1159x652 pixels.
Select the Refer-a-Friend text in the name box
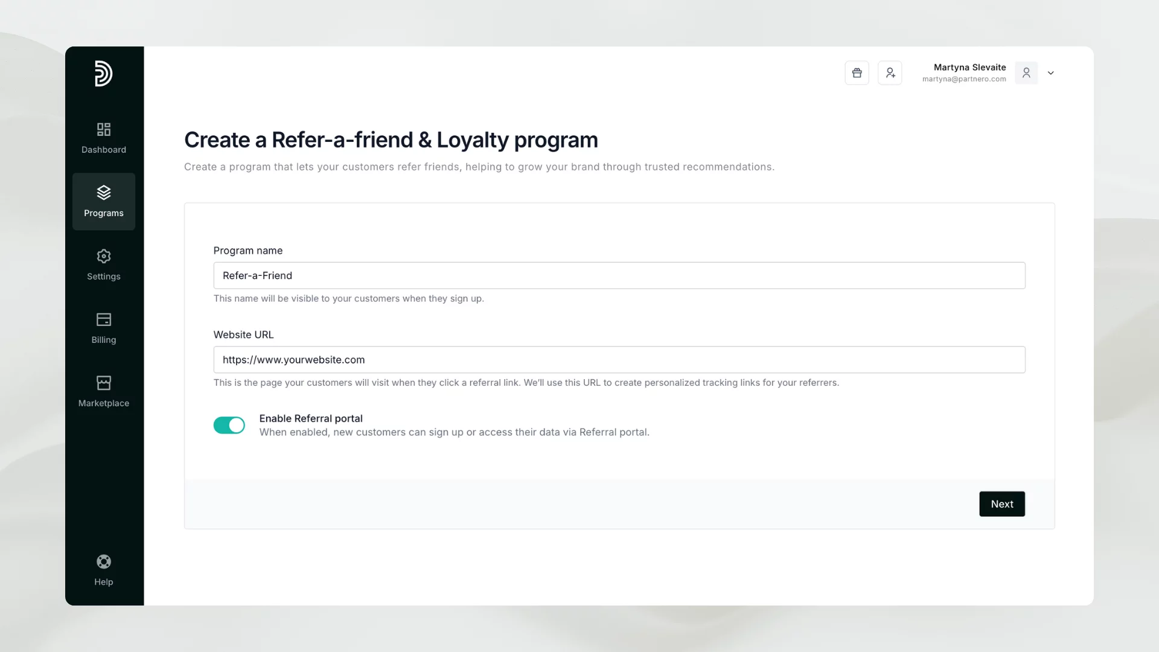[x=257, y=275]
